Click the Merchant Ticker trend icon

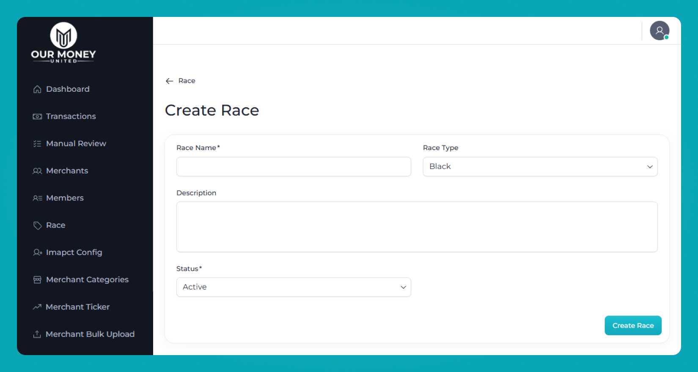pyautogui.click(x=37, y=307)
